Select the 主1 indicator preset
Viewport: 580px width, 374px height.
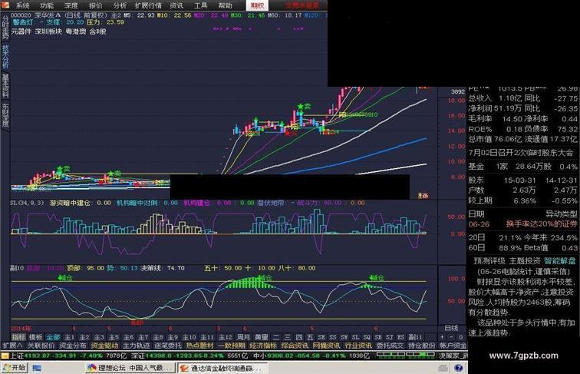pyautogui.click(x=69, y=337)
